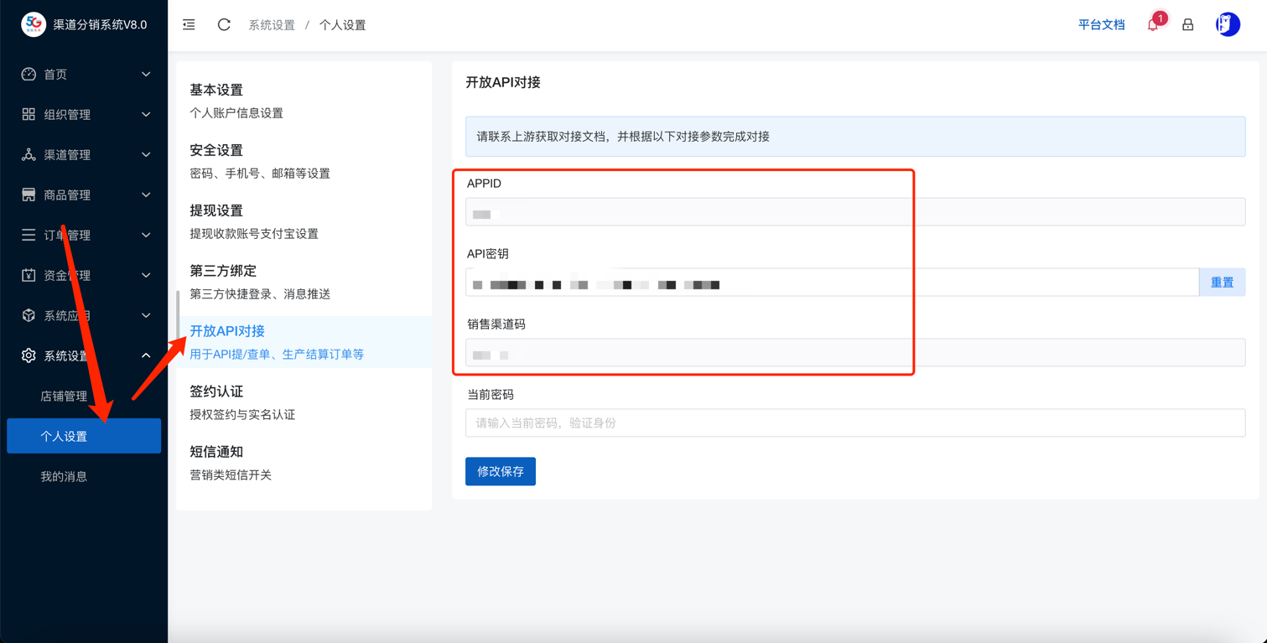
Task: Expand the 首页 menu arrow
Action: (x=145, y=74)
